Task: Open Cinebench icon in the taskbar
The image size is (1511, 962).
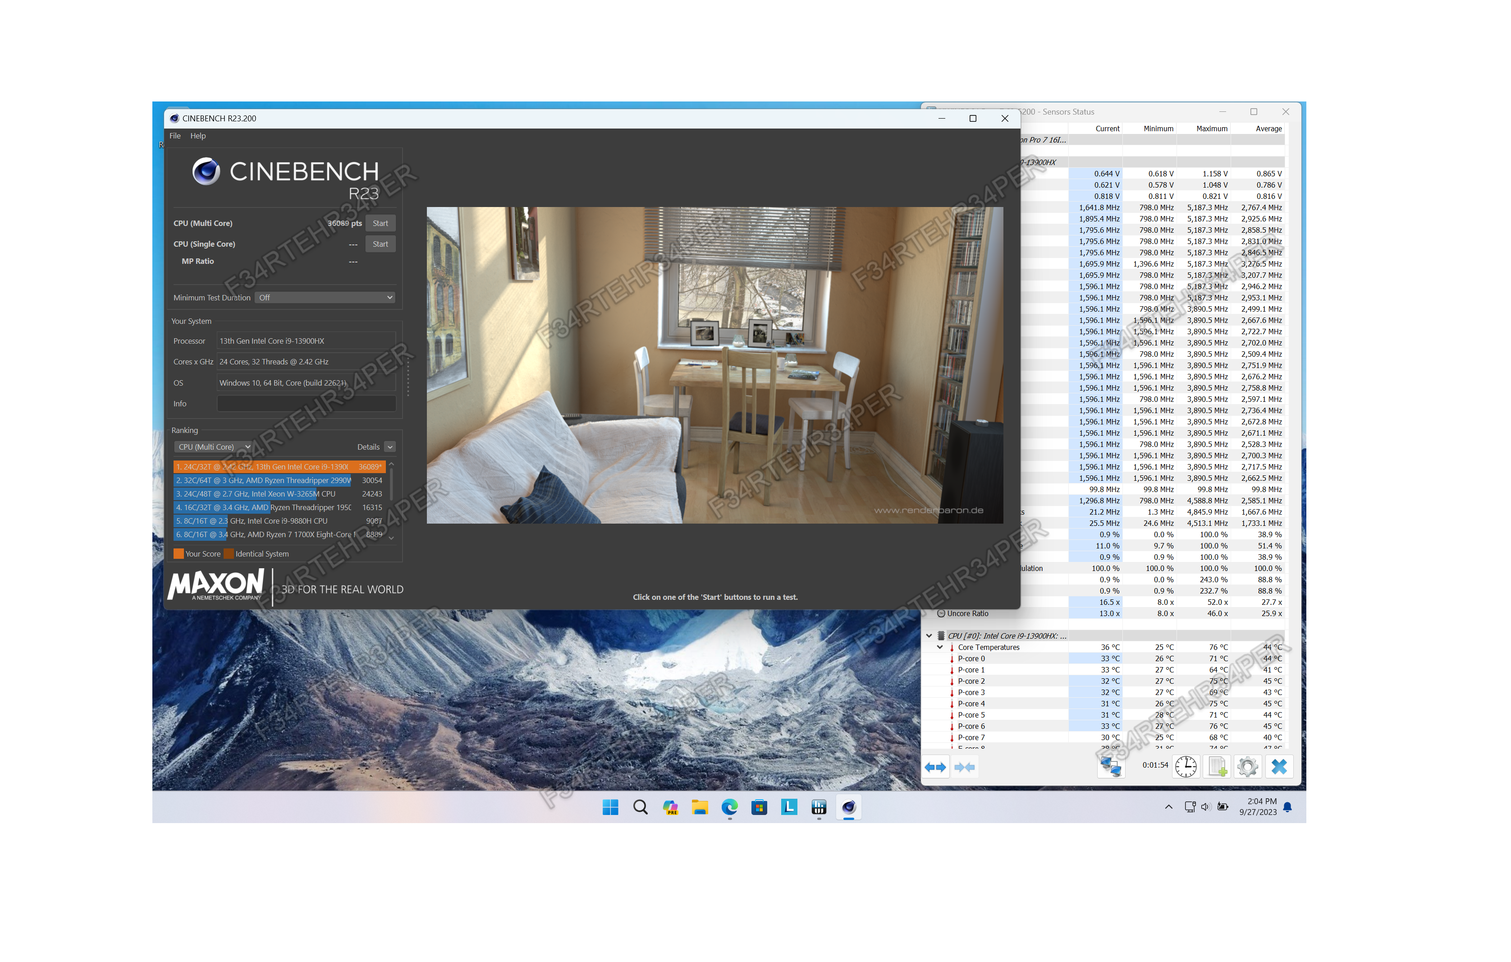Action: click(x=848, y=807)
